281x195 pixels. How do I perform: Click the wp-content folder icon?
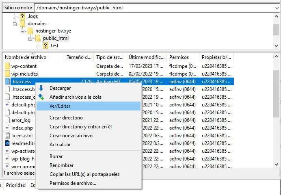click(x=7, y=66)
